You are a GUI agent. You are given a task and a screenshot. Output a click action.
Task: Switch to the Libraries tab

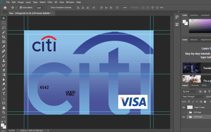coord(194,40)
